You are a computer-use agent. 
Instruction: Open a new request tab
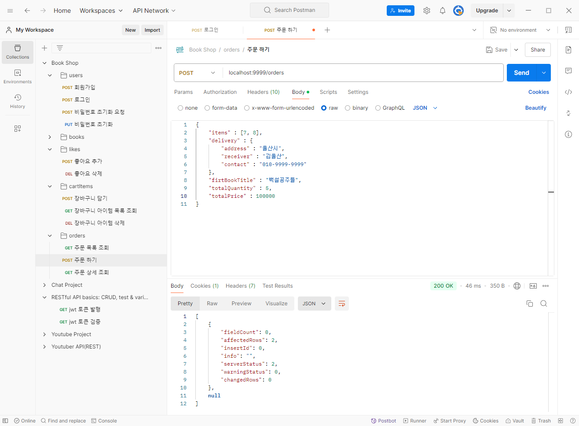(x=327, y=30)
